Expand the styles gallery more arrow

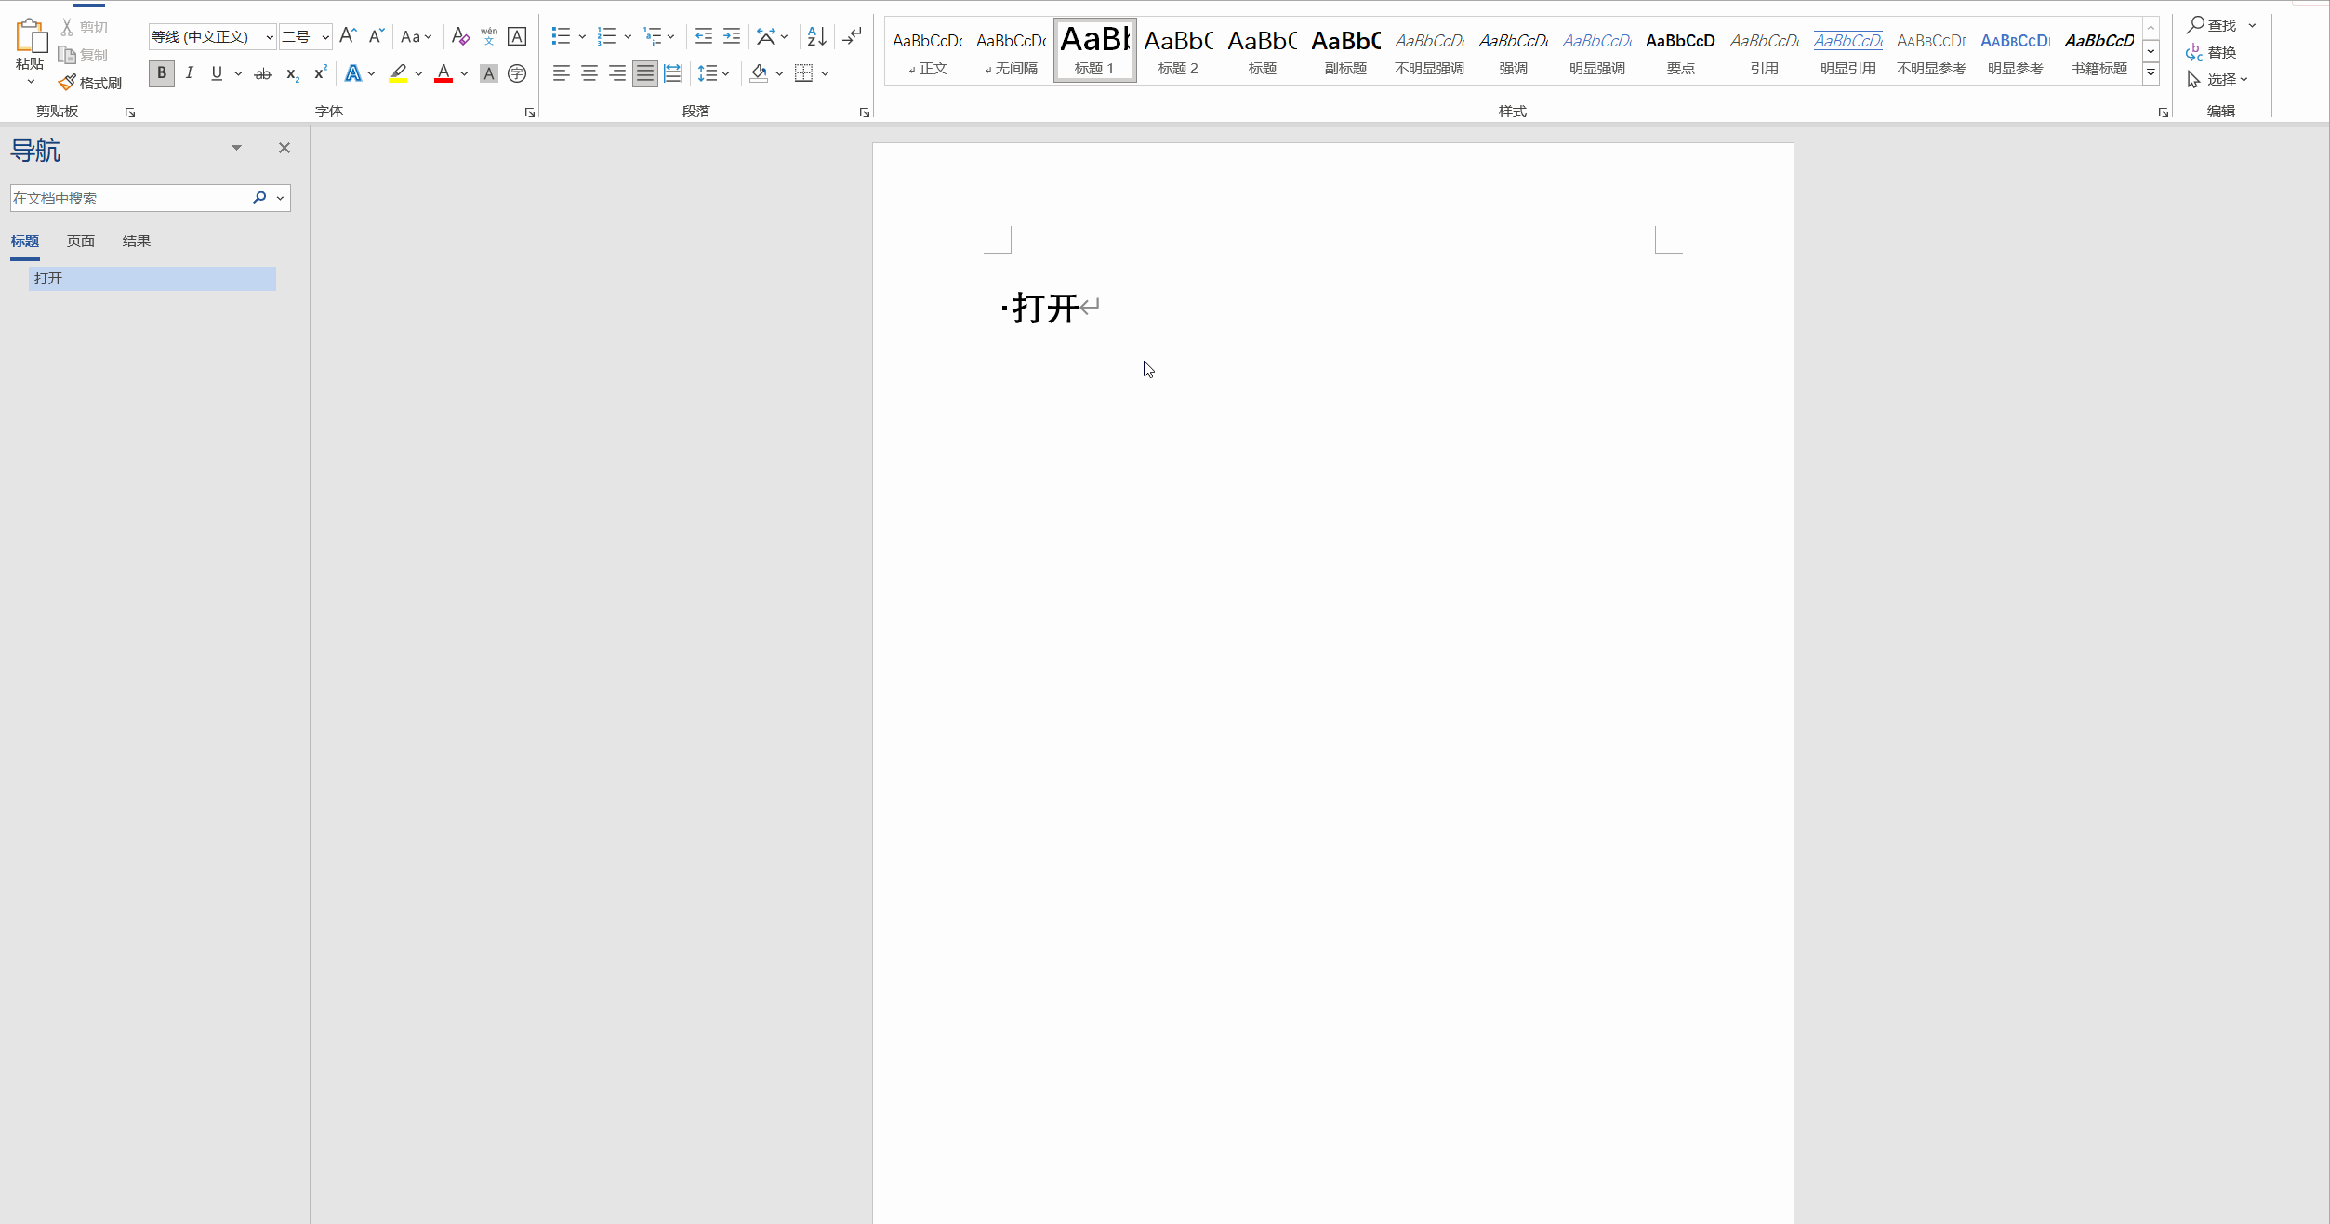tap(2151, 73)
